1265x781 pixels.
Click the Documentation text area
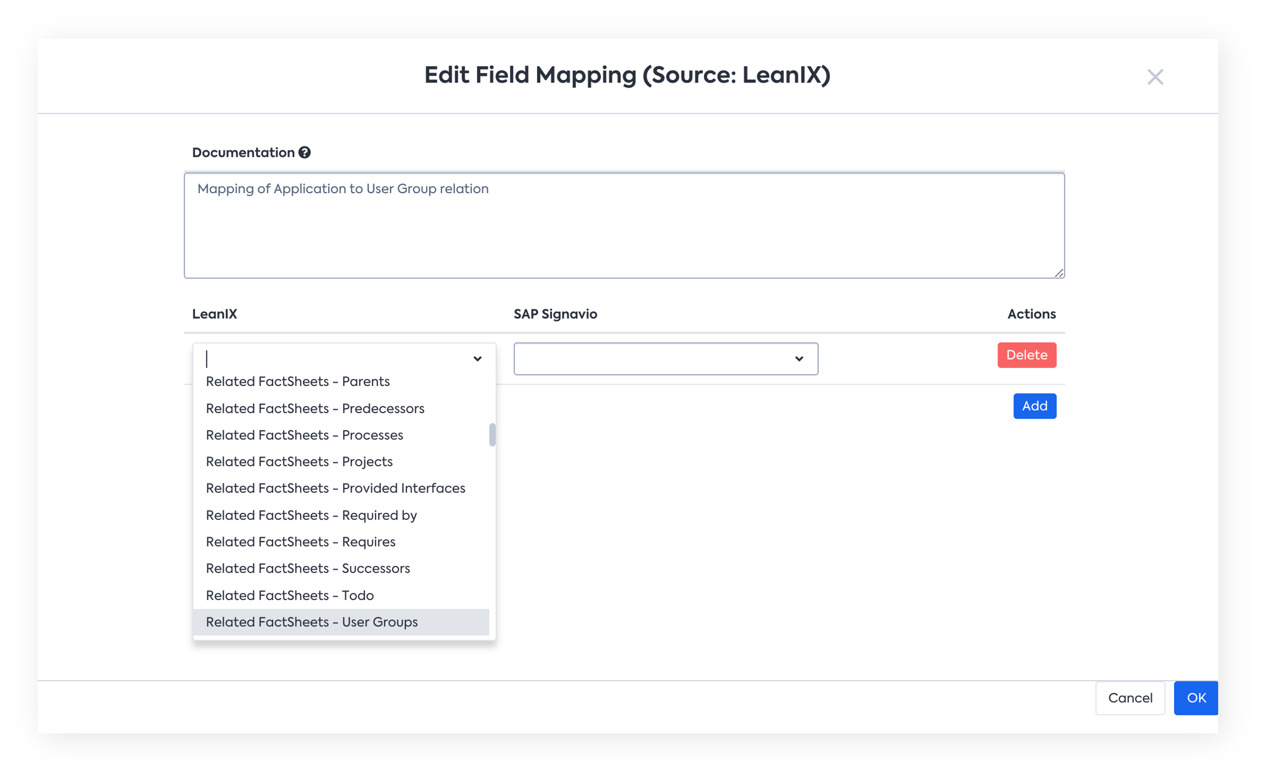click(x=624, y=226)
